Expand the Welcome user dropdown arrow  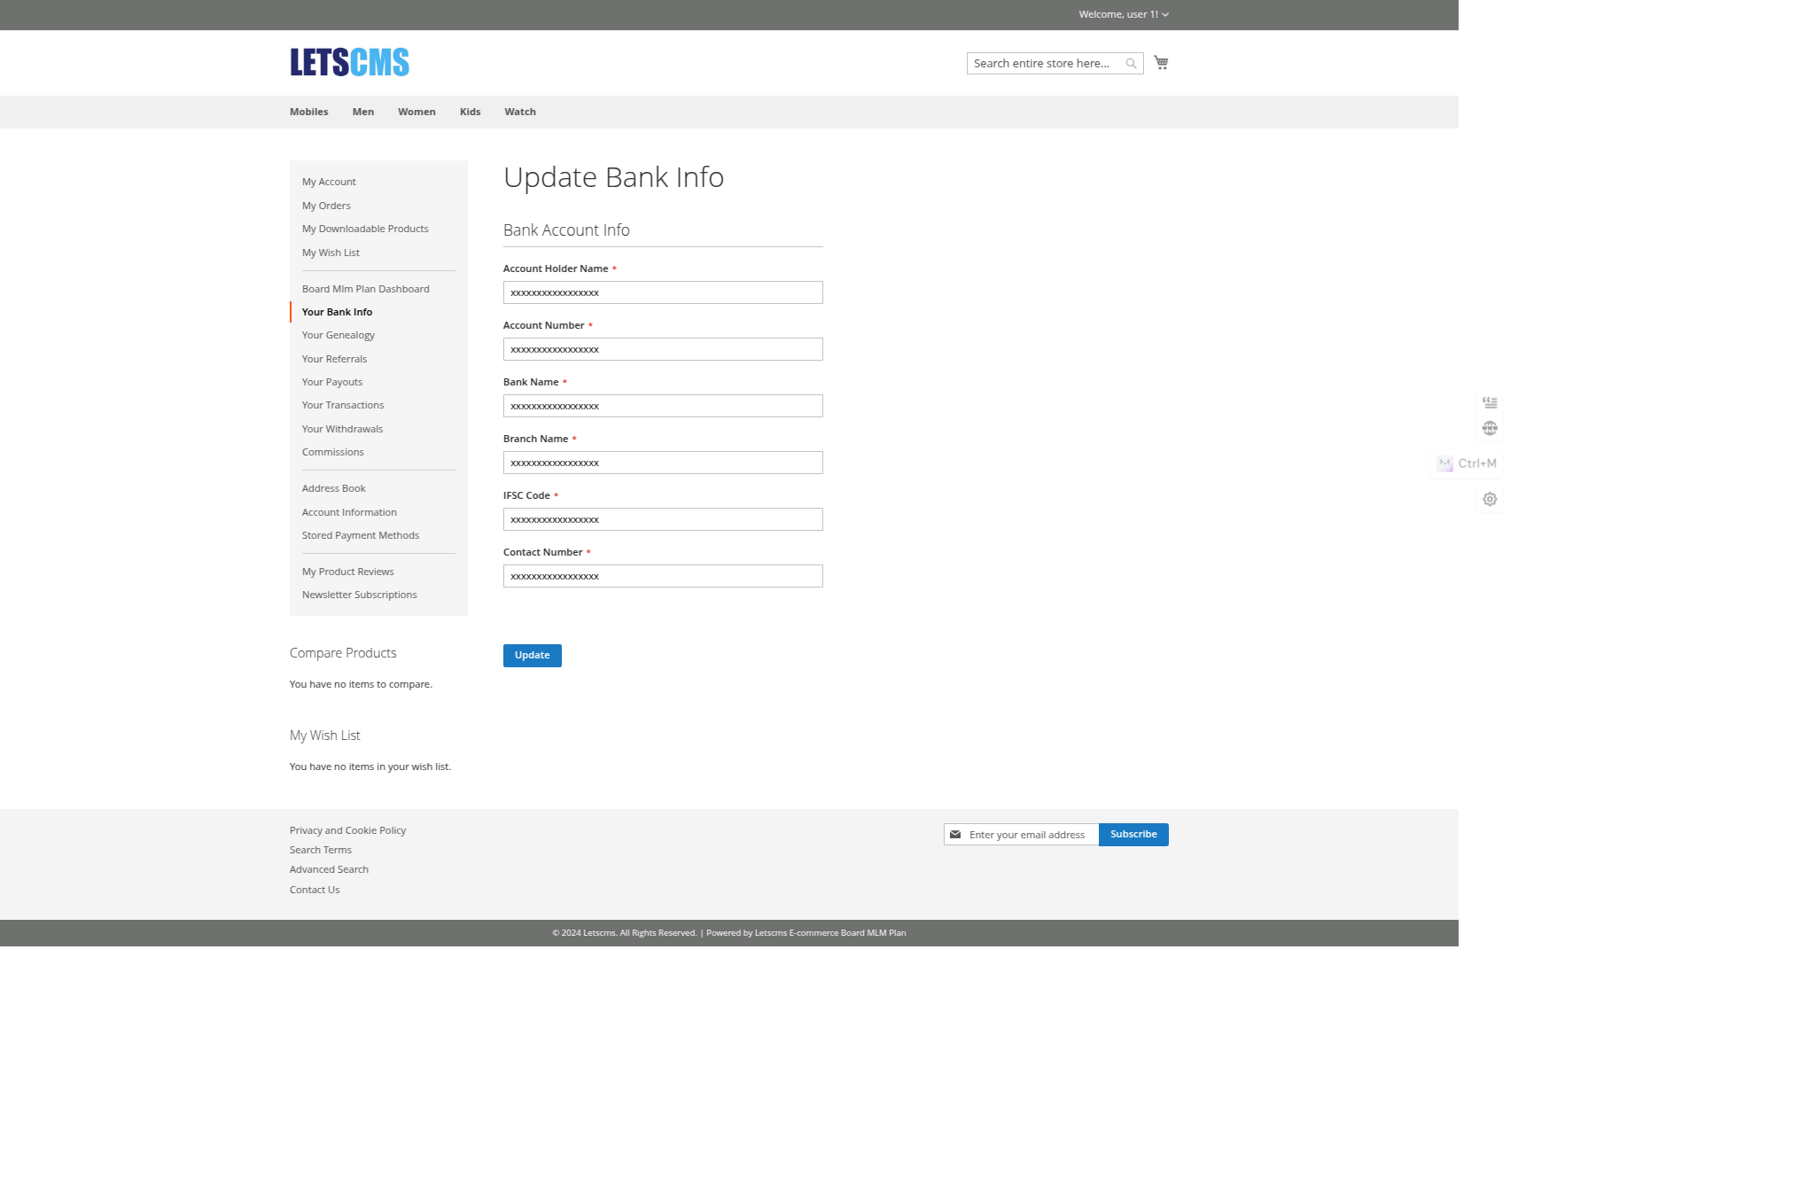pyautogui.click(x=1165, y=15)
